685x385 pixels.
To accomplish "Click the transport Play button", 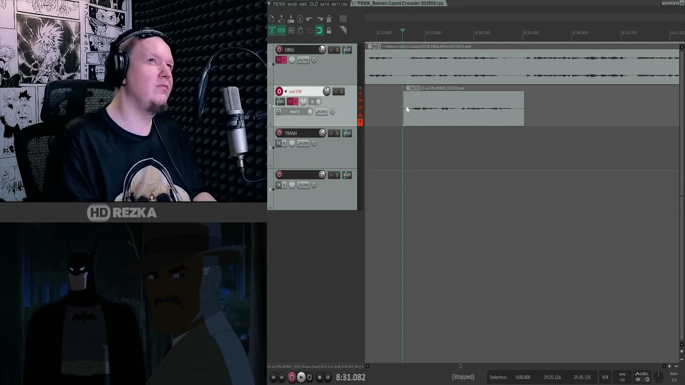I will coord(301,378).
